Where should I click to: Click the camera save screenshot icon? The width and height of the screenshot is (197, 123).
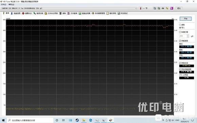[x=163, y=8]
